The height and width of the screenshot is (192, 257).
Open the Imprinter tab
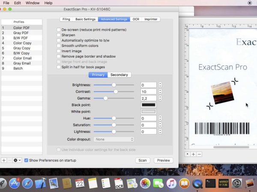coord(151,19)
